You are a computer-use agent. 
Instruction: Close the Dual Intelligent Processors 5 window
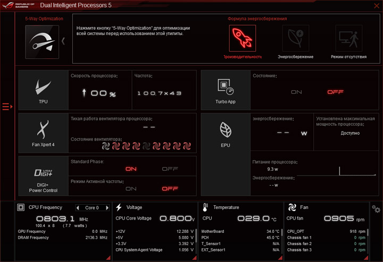(x=377, y=6)
